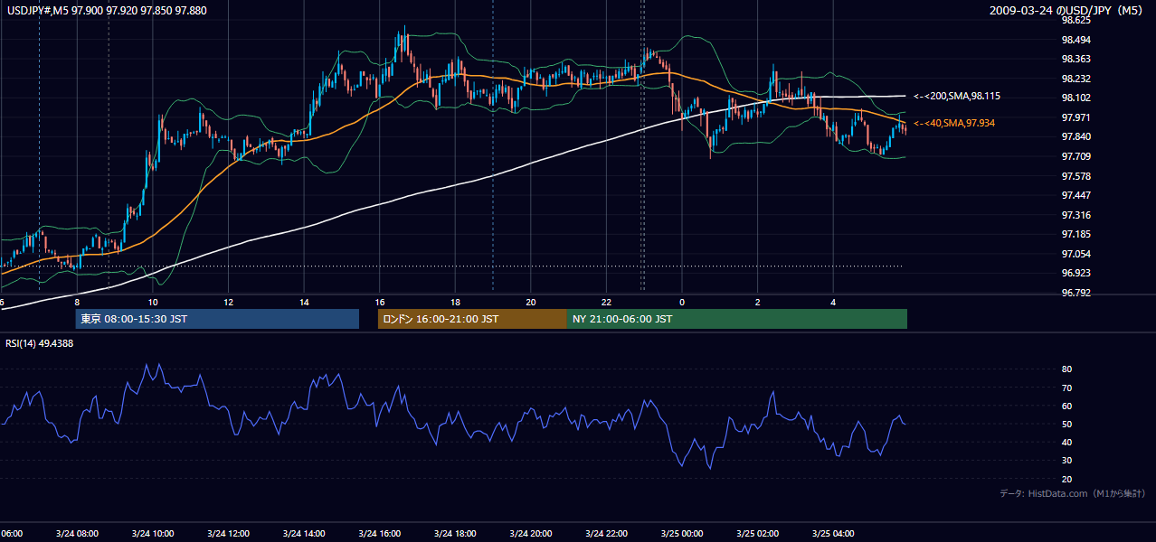Viewport: 1156px width, 542px height.
Task: Click price axis value 98.102
Action: coord(1075,98)
